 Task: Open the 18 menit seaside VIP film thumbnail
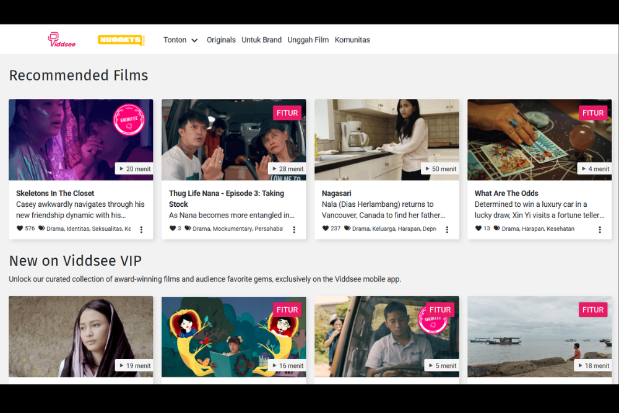click(540, 336)
